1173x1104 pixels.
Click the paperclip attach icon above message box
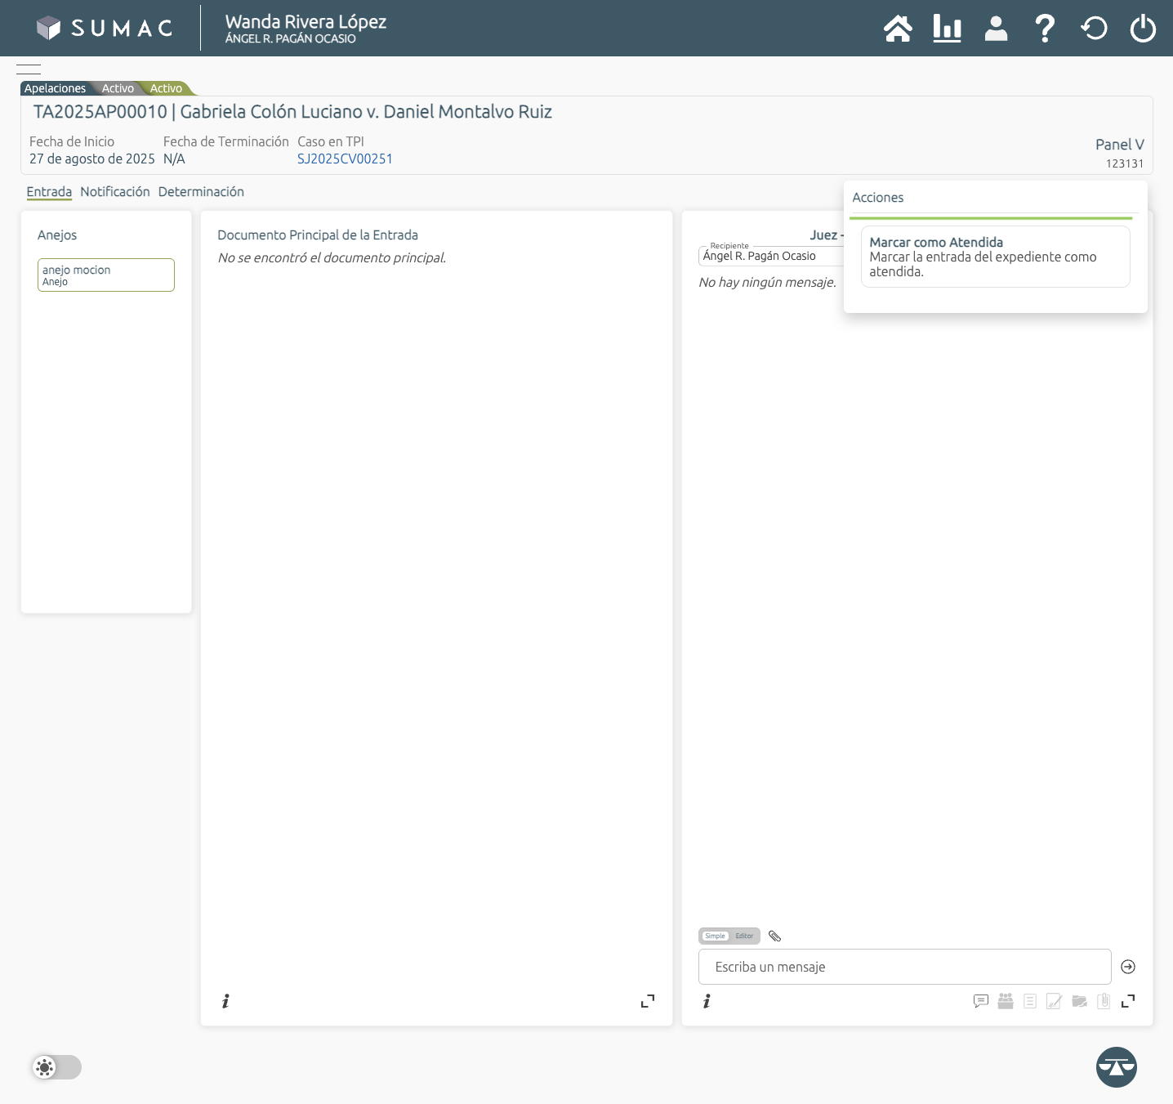(x=775, y=936)
